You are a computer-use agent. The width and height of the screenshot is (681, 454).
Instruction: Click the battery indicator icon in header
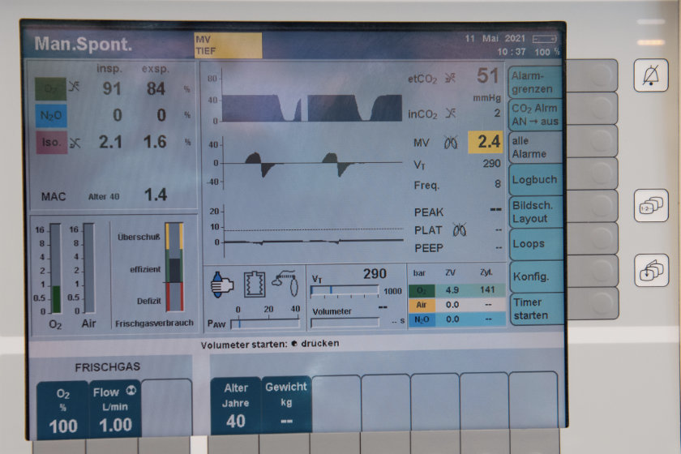pyautogui.click(x=544, y=39)
